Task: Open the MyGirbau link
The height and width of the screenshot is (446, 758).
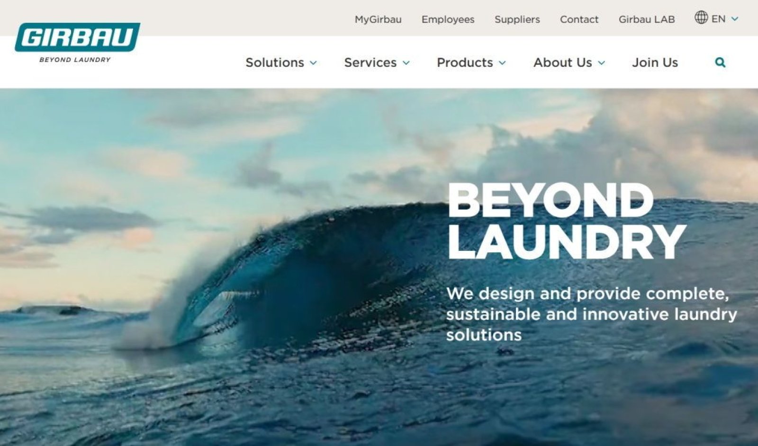Action: [x=378, y=19]
